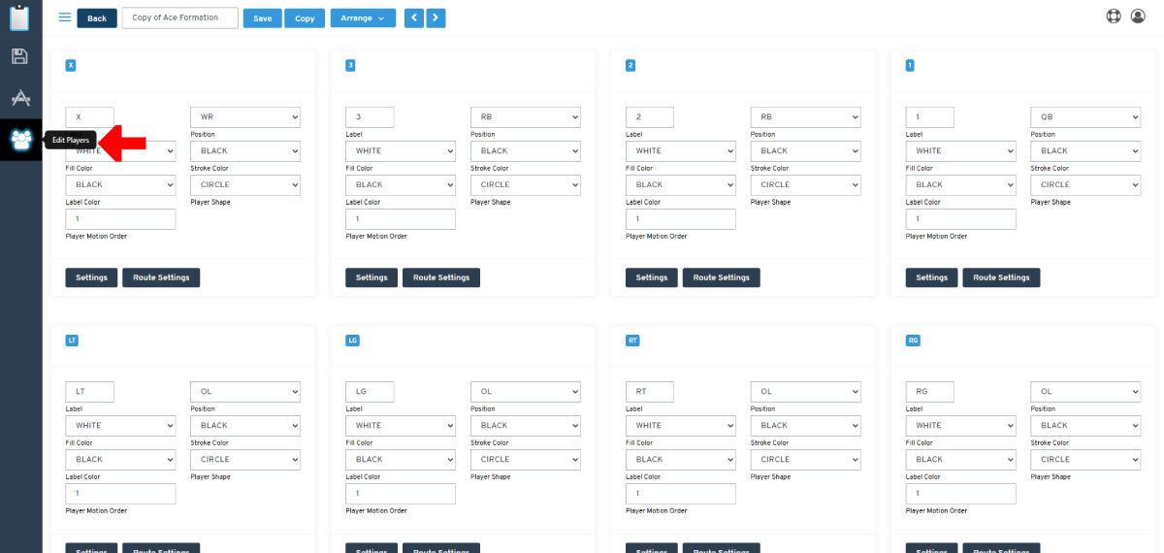Open the Label Color dropdown for player LT
This screenshot has height=553, width=1164.
120,459
